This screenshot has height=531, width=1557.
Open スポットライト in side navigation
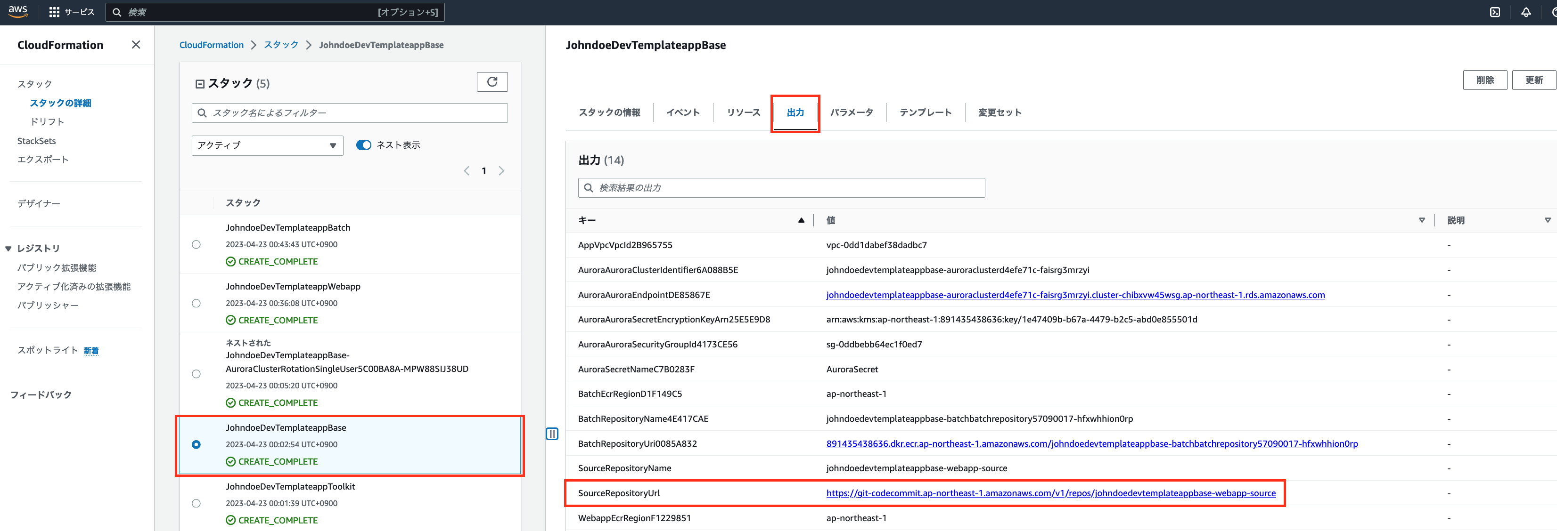[x=48, y=350]
